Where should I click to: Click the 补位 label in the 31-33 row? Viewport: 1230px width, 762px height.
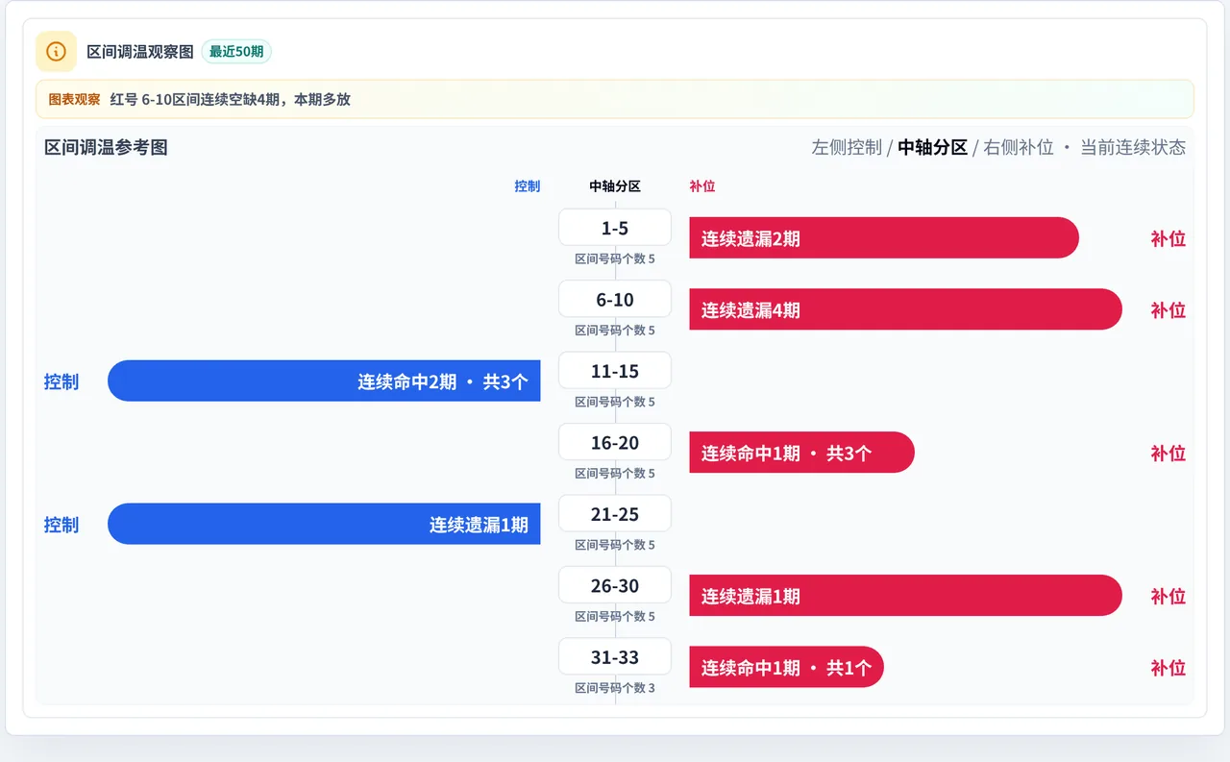[1168, 668]
